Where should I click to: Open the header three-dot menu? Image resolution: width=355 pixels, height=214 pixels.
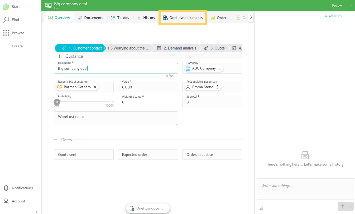pos(351,6)
